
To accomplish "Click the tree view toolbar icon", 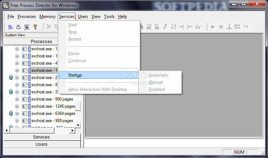I will [11, 27].
